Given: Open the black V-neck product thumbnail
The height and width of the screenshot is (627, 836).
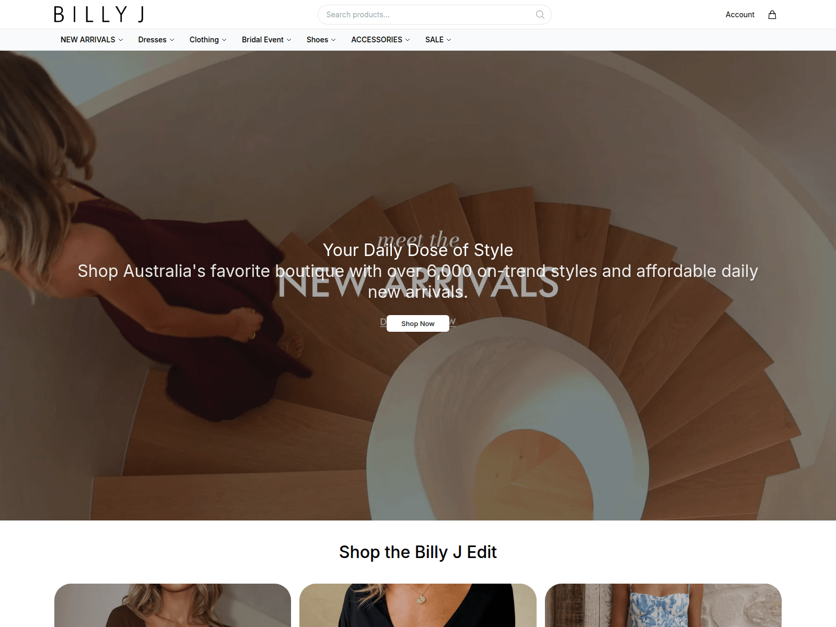Looking at the screenshot, I should [x=418, y=605].
